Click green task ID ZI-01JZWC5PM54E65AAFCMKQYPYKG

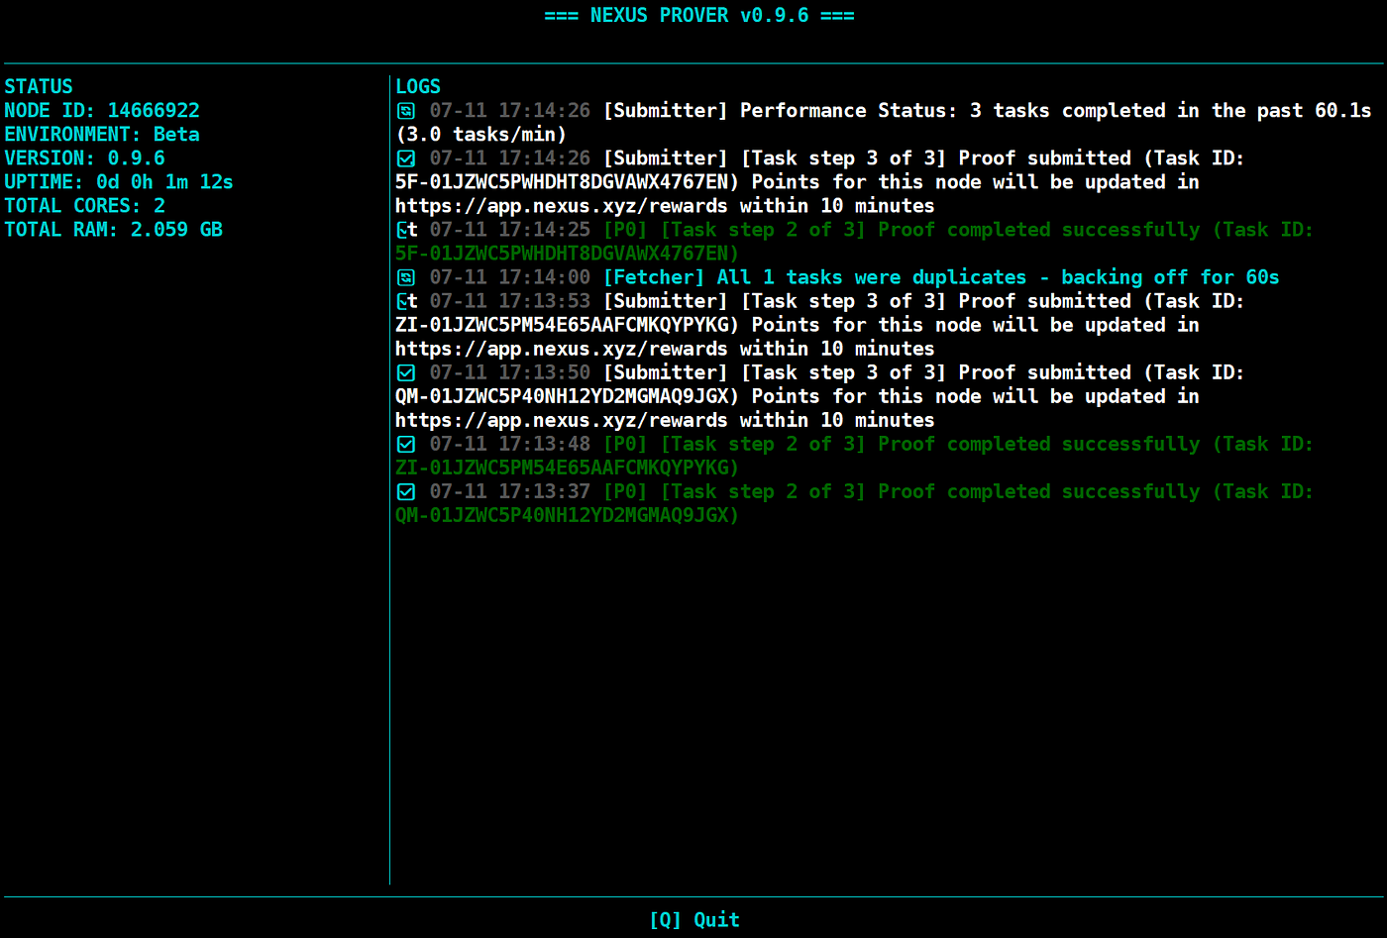coord(564,467)
